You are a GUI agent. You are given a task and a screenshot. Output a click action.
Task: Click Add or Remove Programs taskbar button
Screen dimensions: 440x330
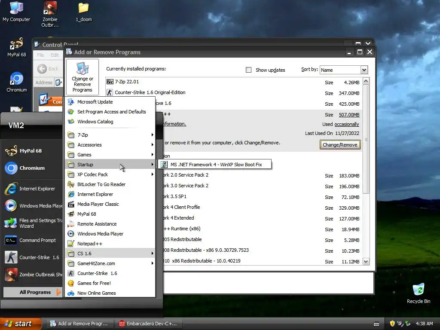coord(79,324)
